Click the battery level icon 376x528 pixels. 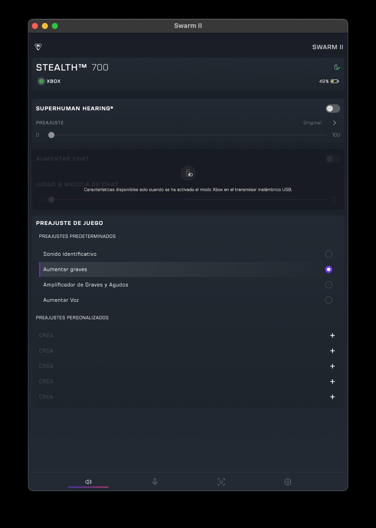pyautogui.click(x=335, y=81)
